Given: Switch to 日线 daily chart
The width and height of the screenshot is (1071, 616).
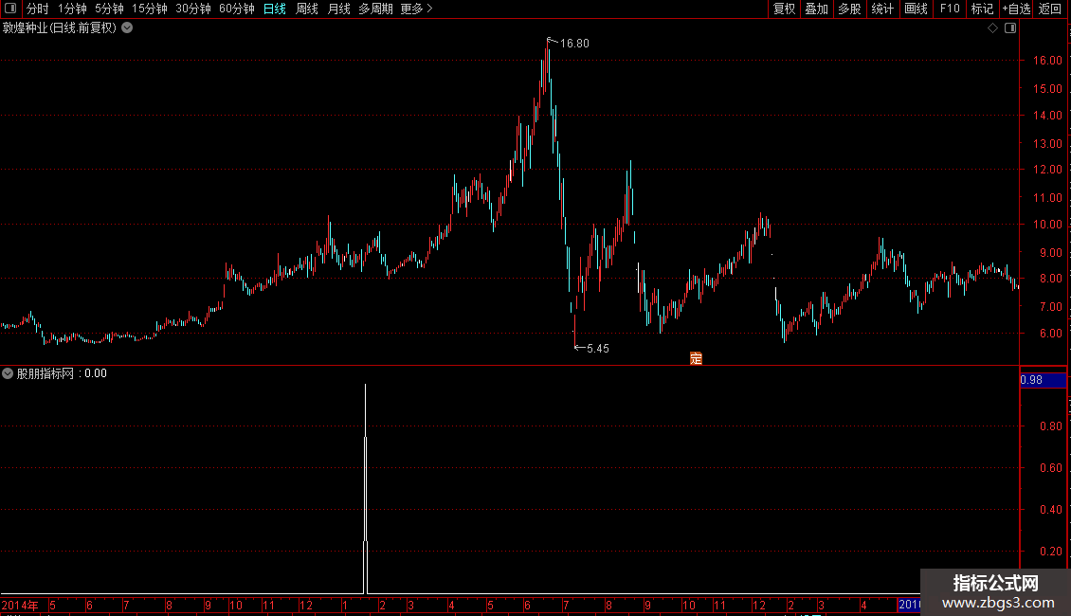Looking at the screenshot, I should click(x=275, y=9).
